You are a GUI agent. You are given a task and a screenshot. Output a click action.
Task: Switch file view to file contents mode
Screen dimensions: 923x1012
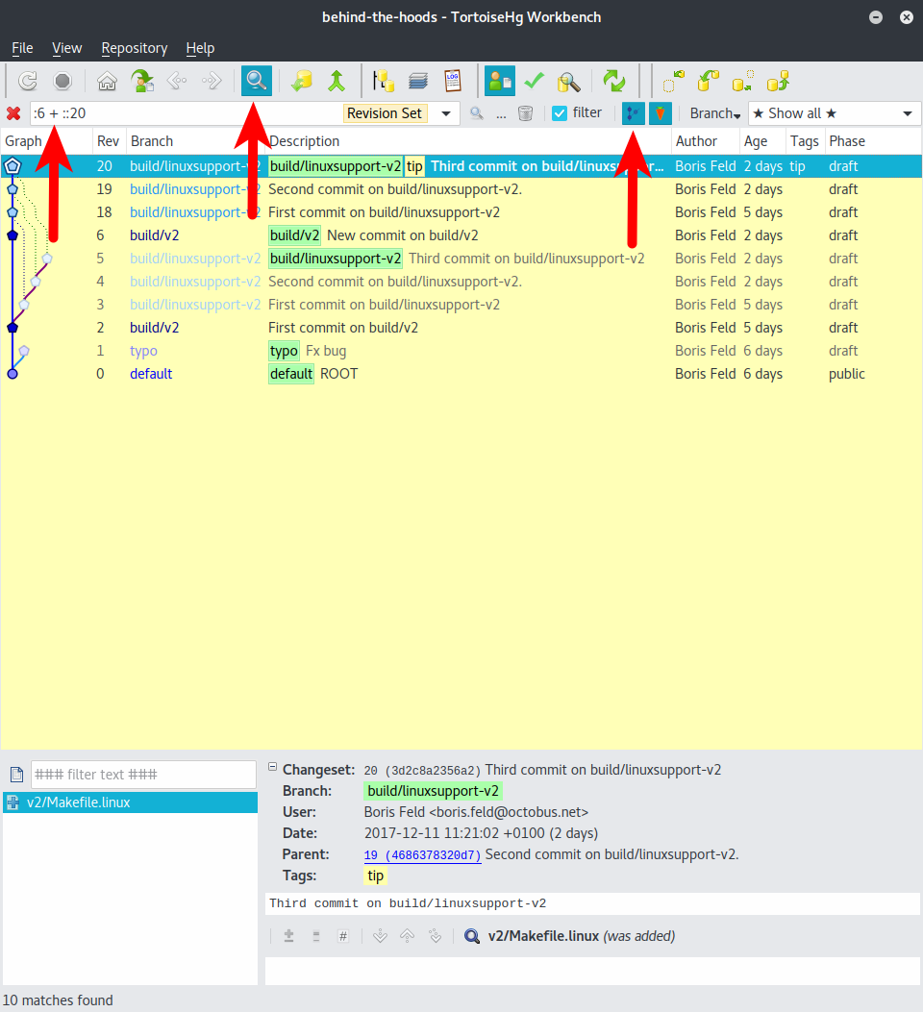pos(316,936)
